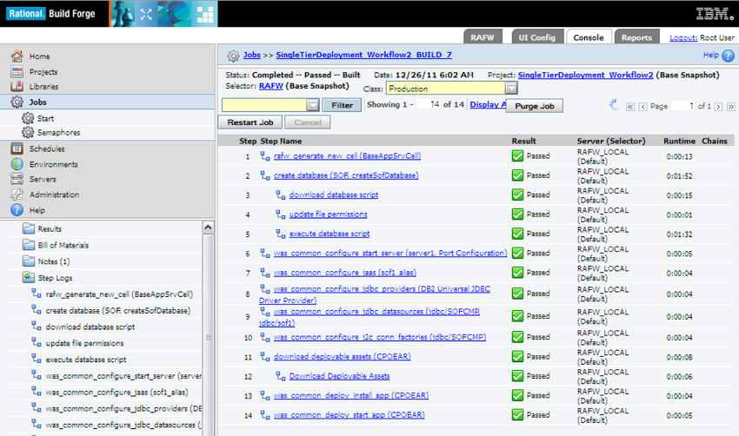Click the Showing range end field

pyautogui.click(x=429, y=104)
